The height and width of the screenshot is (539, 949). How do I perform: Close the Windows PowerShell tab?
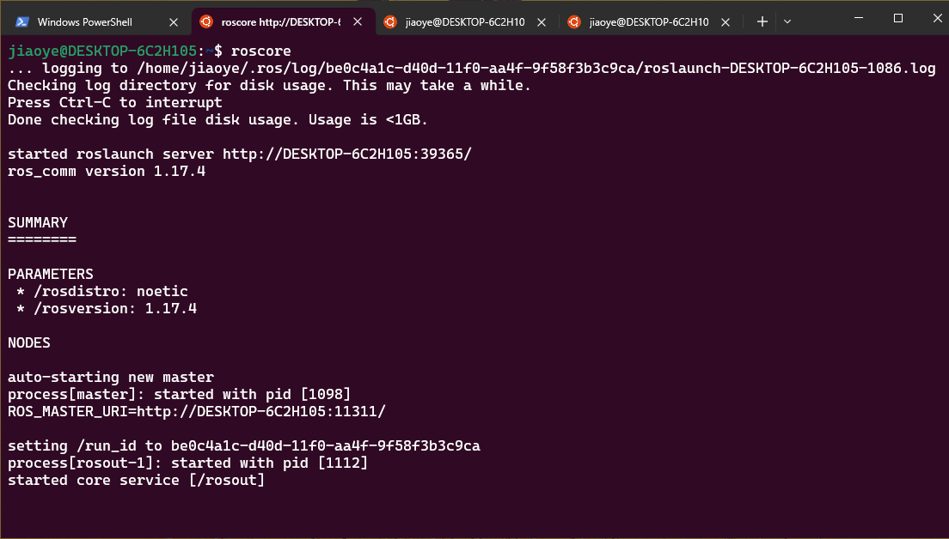(x=174, y=22)
